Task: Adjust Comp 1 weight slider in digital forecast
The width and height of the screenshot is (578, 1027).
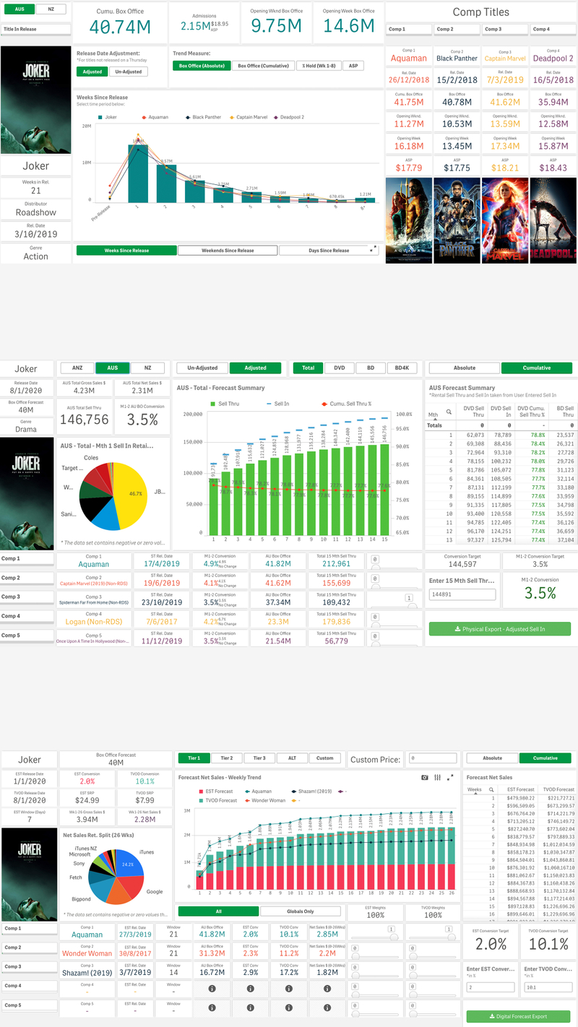Action: pos(394,937)
